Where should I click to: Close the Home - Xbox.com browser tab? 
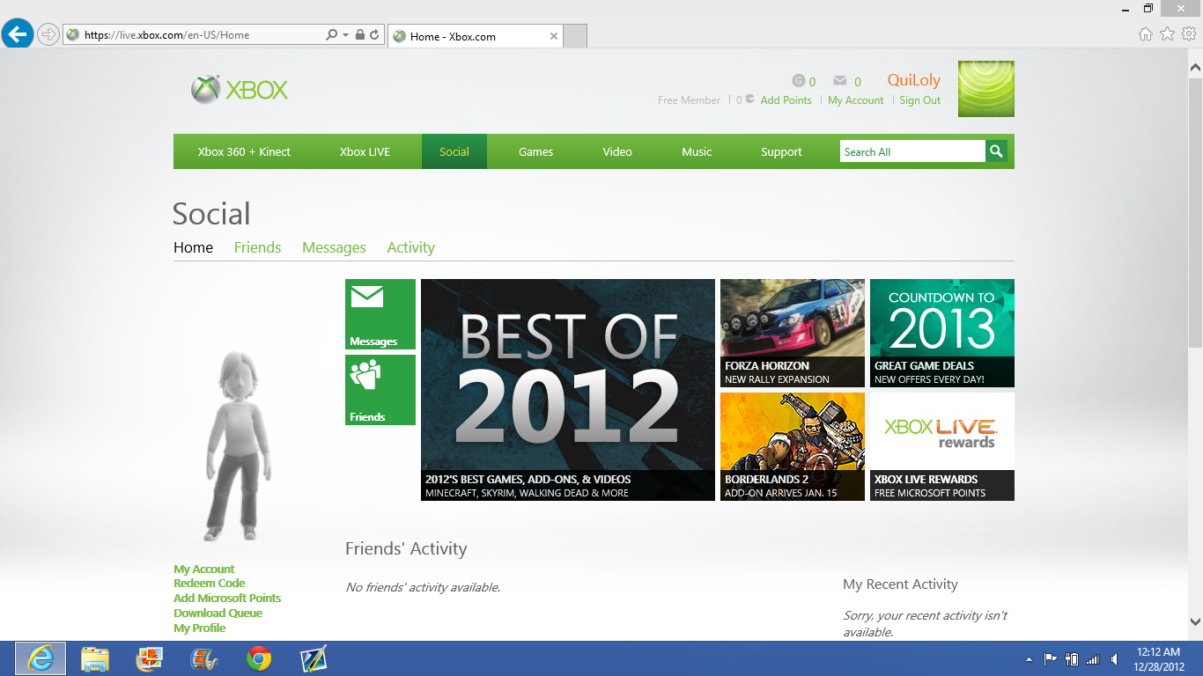[x=554, y=36]
